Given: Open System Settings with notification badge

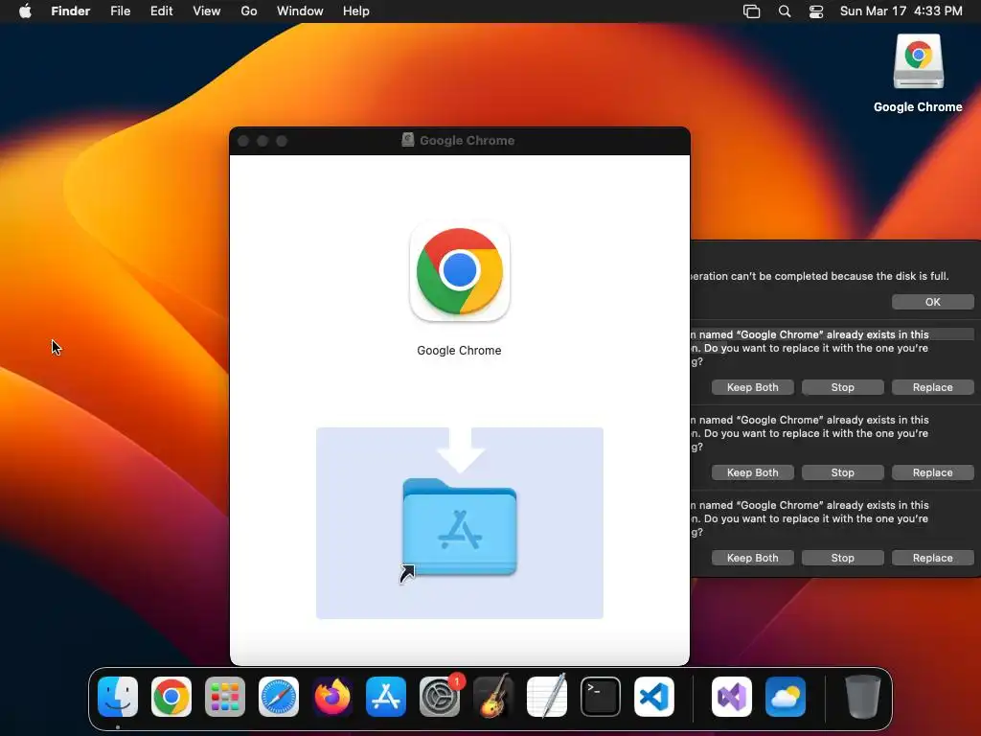Looking at the screenshot, I should [440, 697].
